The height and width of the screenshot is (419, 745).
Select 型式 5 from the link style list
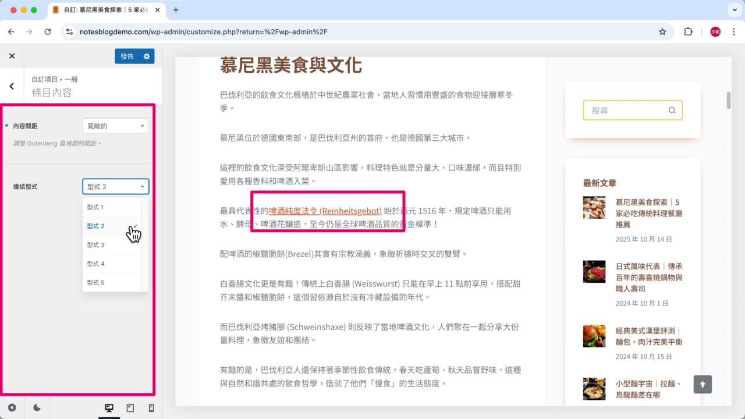click(95, 282)
